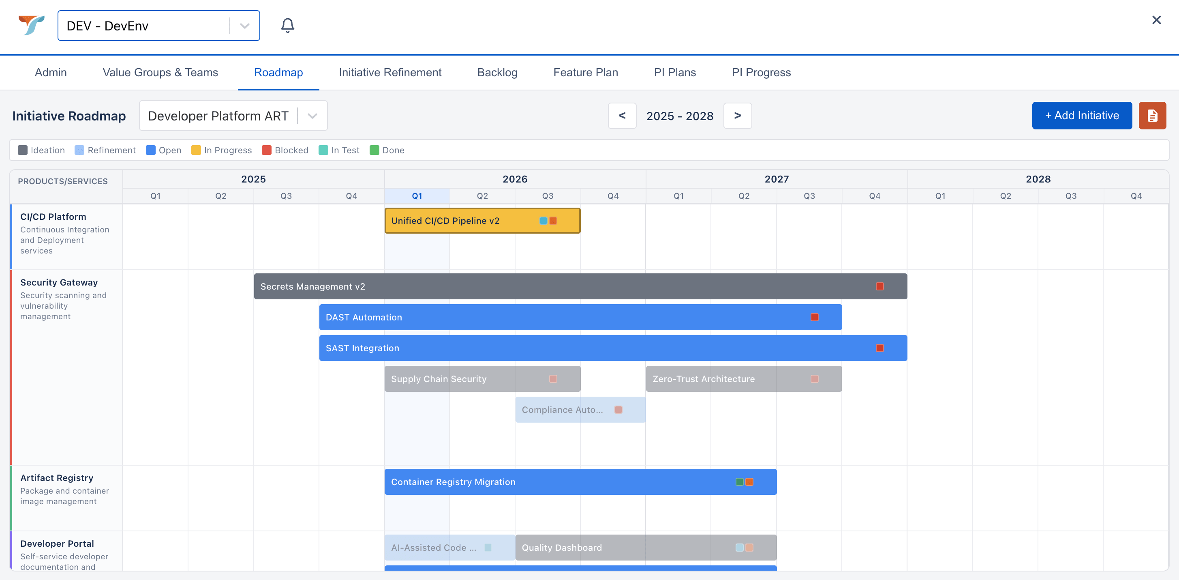The width and height of the screenshot is (1179, 580).
Task: Click the app logo in header
Action: click(x=31, y=25)
